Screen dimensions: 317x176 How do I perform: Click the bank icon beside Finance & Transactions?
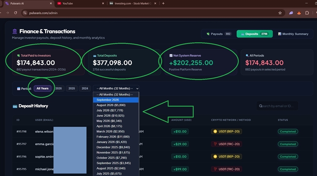coord(14,31)
